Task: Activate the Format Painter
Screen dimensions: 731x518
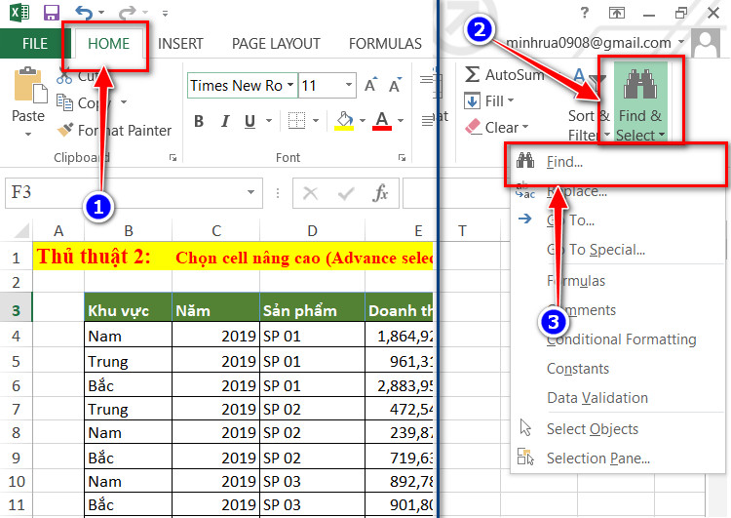Action: 114,130
